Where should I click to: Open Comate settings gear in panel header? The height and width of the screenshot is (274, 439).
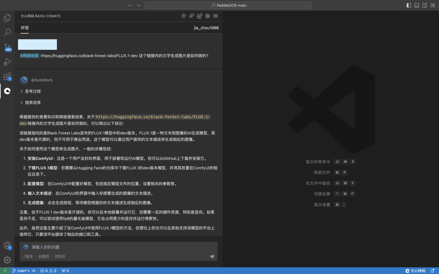(x=208, y=16)
